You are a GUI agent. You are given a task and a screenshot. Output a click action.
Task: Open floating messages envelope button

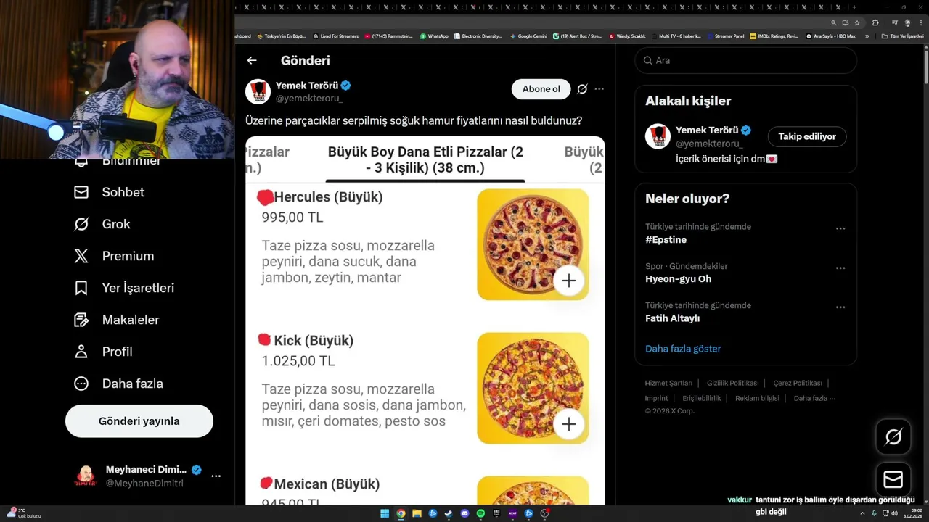coord(893,479)
